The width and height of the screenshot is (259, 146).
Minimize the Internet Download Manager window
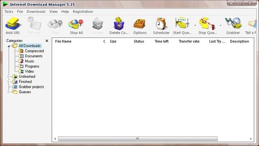point(231,3)
